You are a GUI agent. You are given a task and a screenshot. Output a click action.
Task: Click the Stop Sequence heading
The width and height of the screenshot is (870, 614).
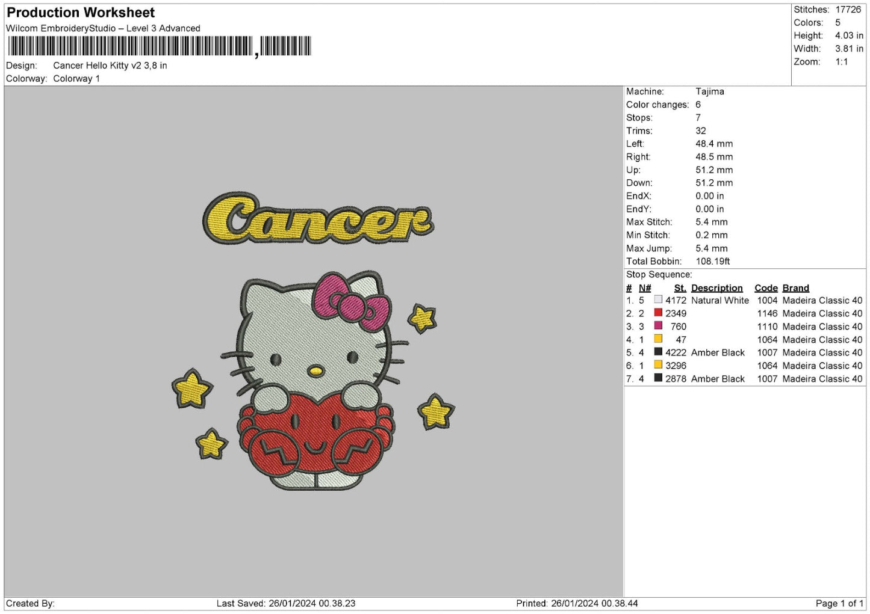659,275
